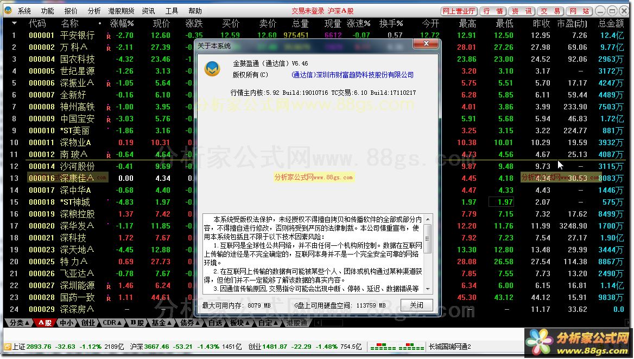Close the 关于本系统 dialog with X
This screenshot has height=359, width=634.
coord(426,43)
